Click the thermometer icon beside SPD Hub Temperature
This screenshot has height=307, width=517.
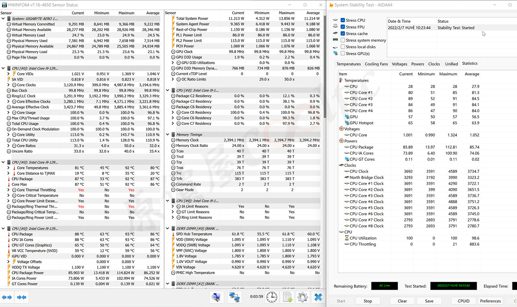coord(173,234)
